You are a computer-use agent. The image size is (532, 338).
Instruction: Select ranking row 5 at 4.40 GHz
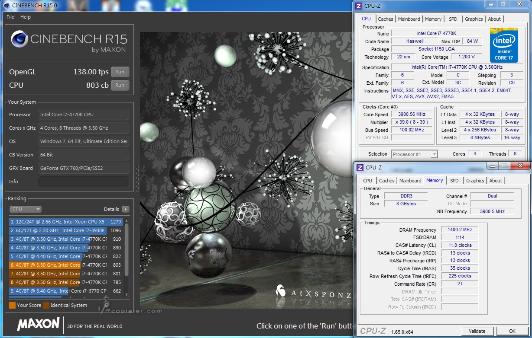(x=66, y=256)
